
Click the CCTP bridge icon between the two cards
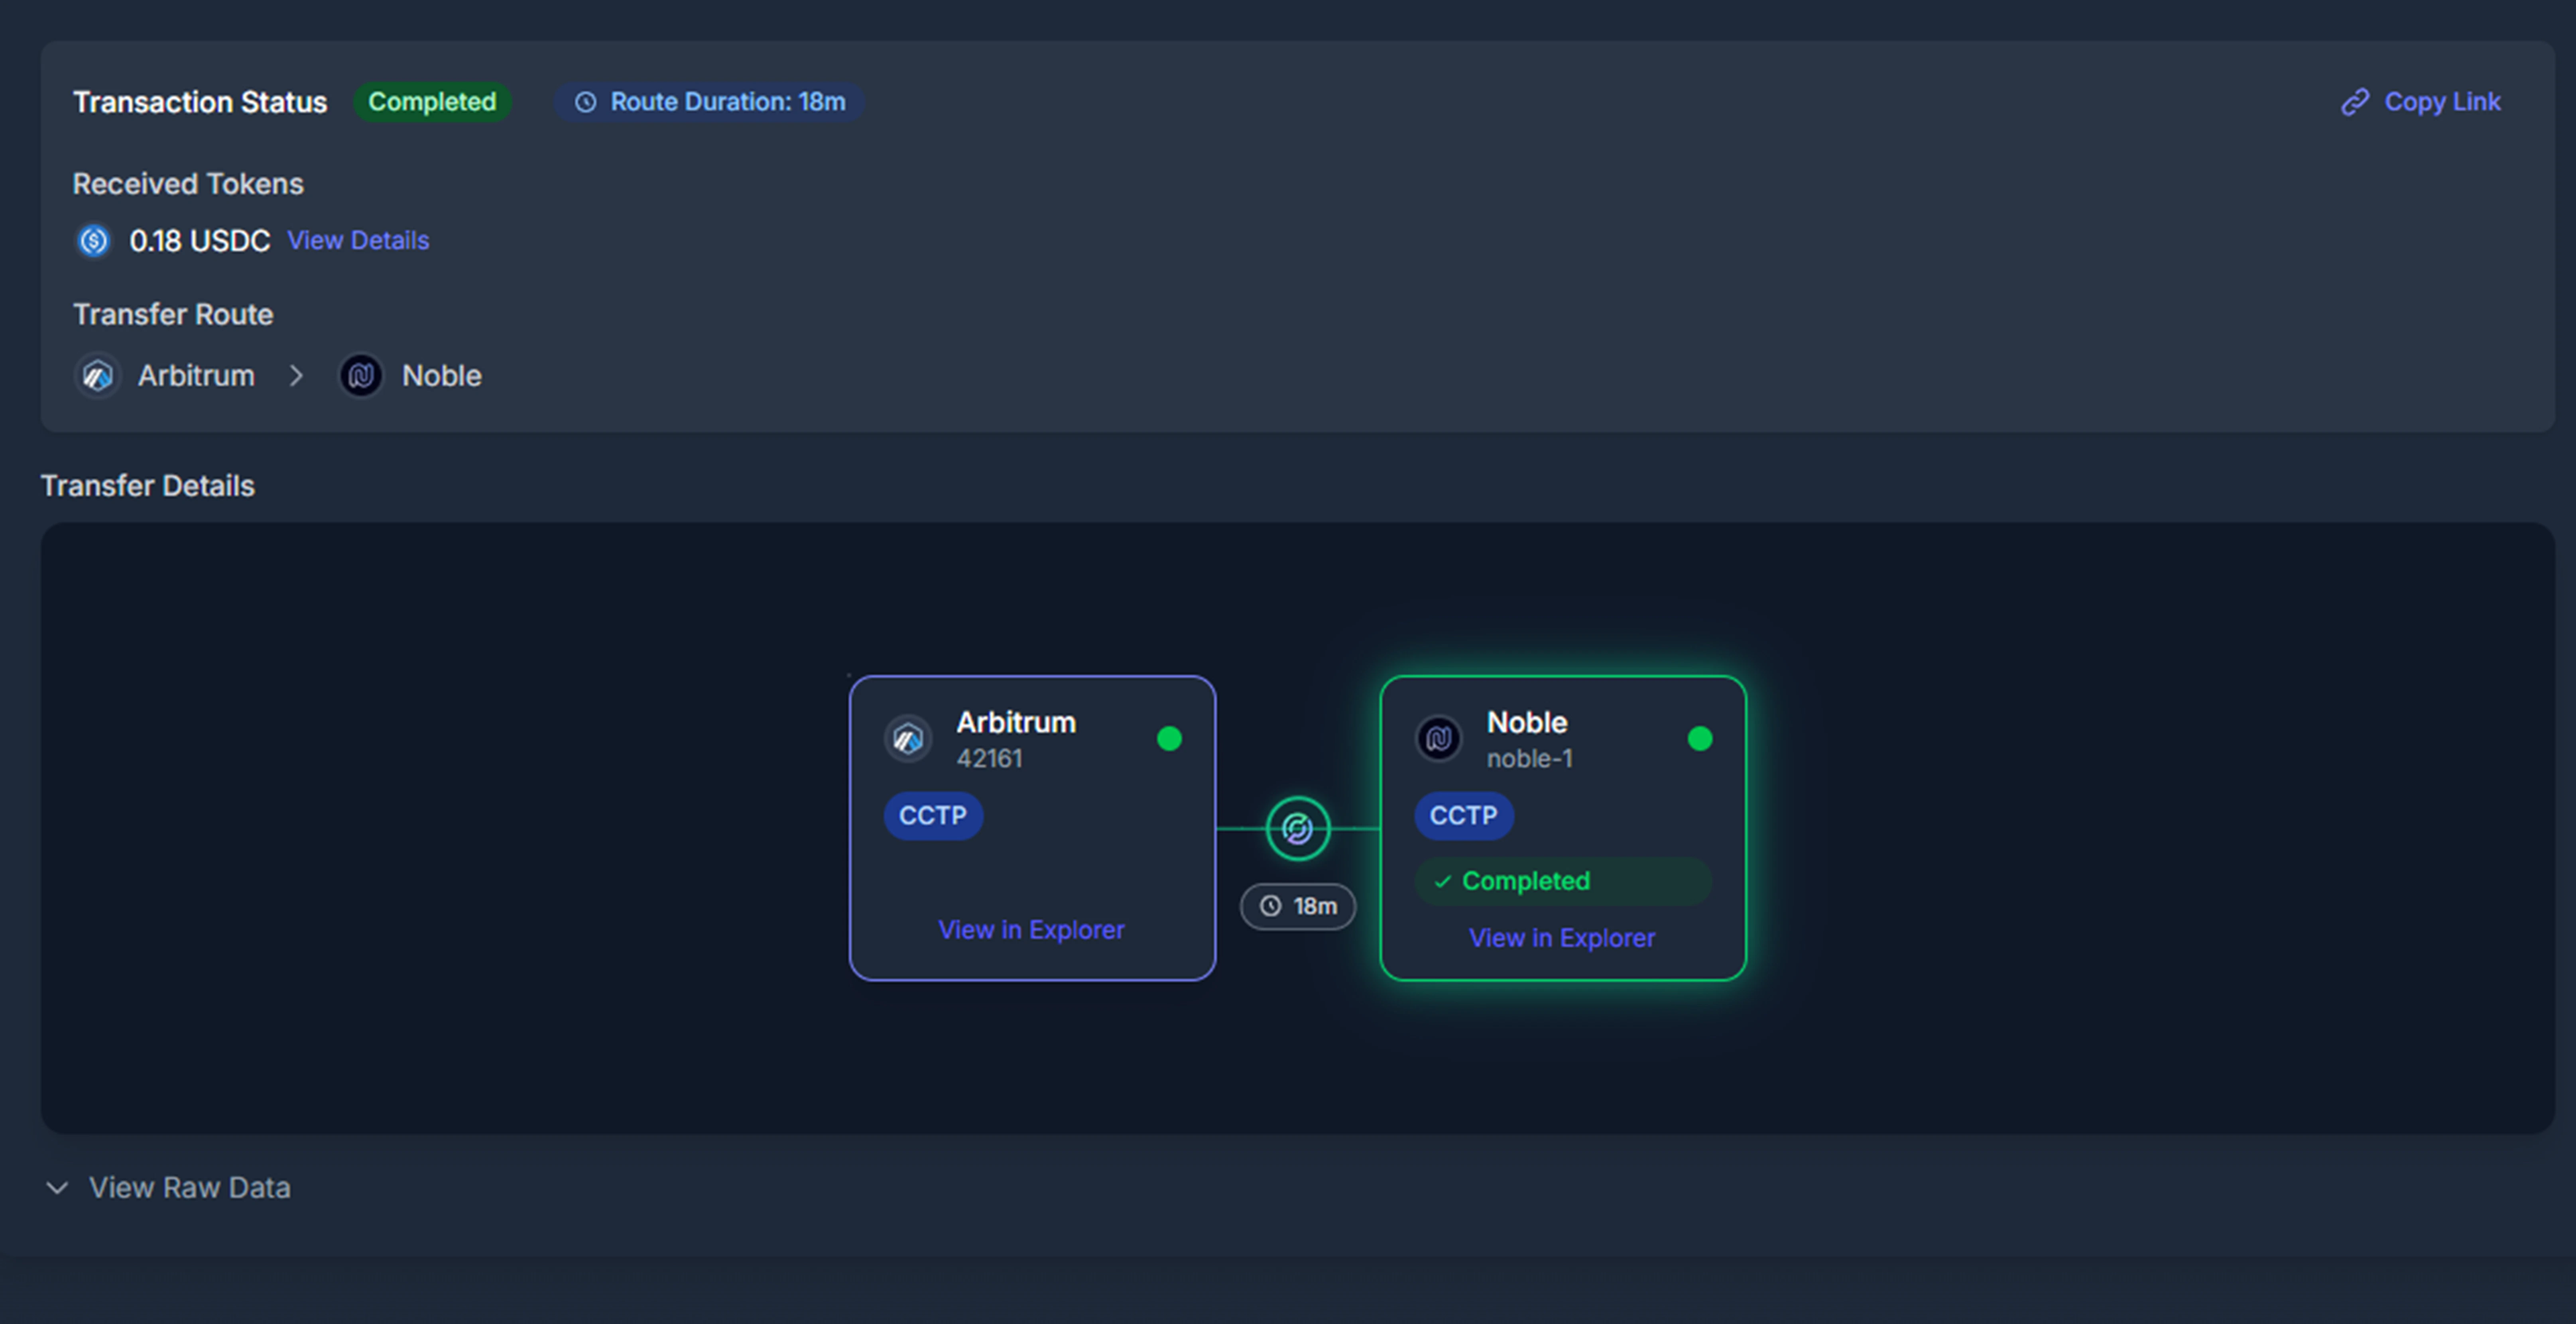tap(1297, 828)
